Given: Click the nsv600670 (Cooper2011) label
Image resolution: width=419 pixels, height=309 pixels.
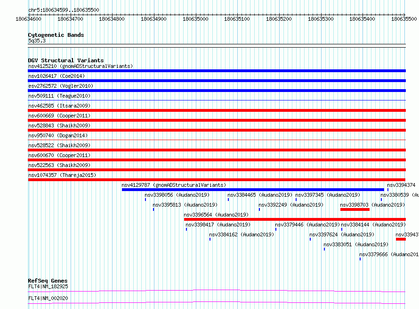Looking at the screenshot, I should (59, 155).
